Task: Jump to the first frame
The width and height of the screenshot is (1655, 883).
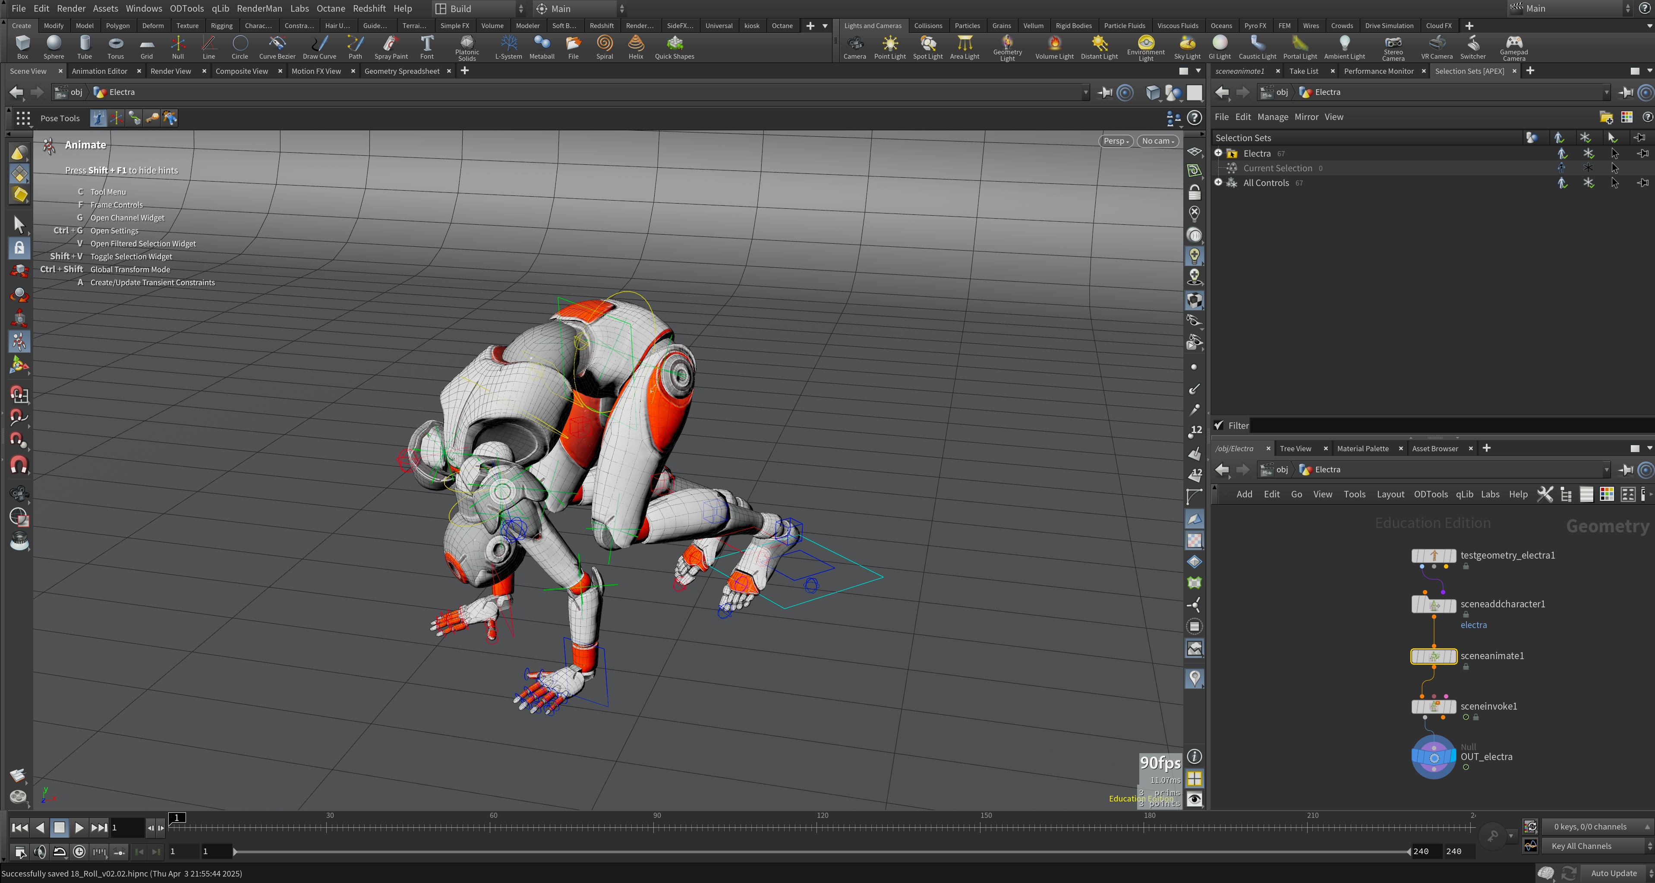Action: point(20,828)
